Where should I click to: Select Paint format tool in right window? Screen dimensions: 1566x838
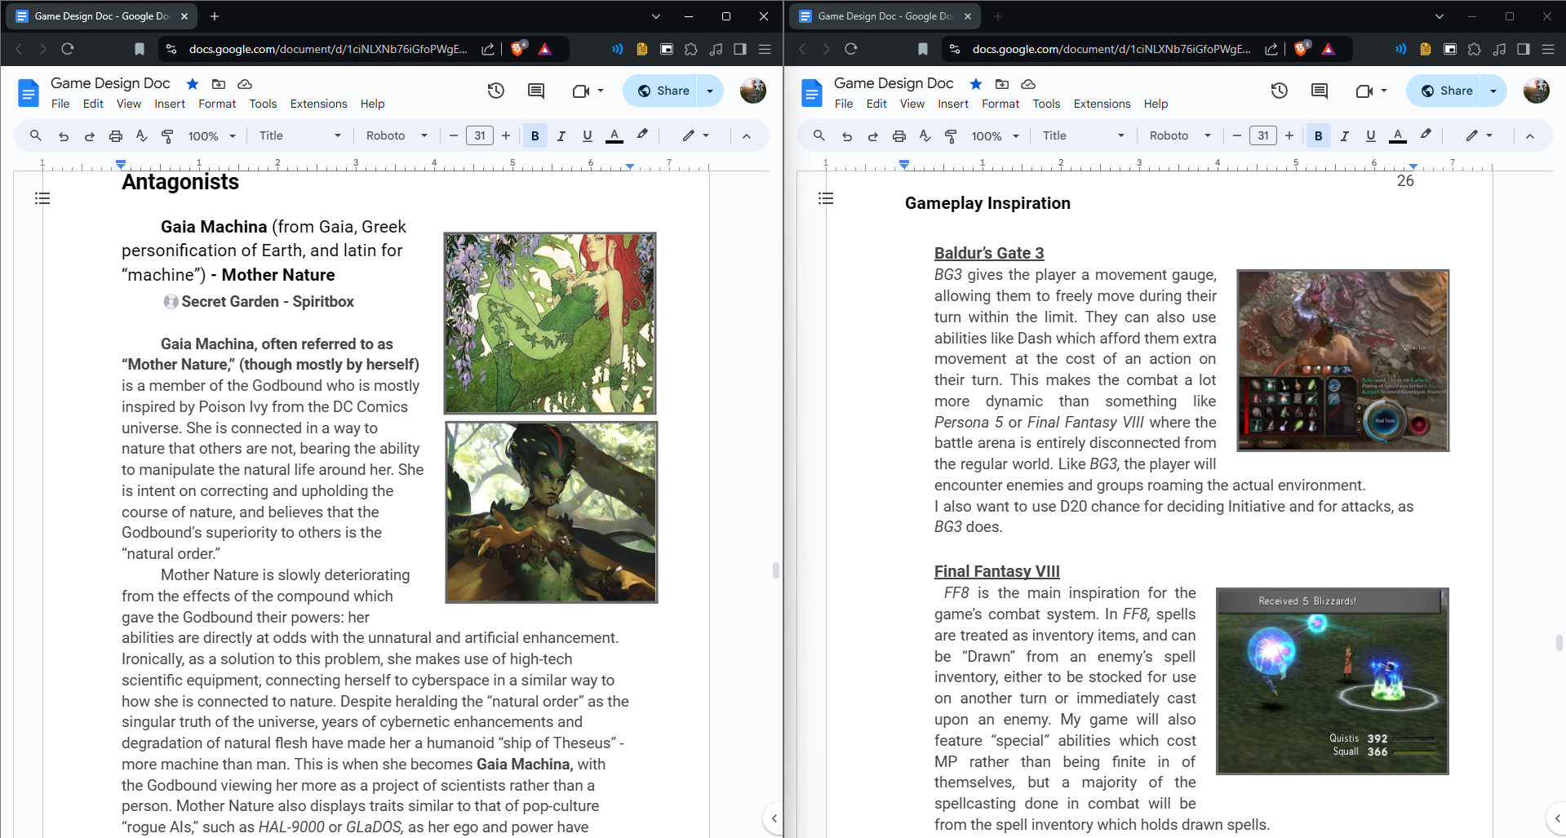[951, 136]
